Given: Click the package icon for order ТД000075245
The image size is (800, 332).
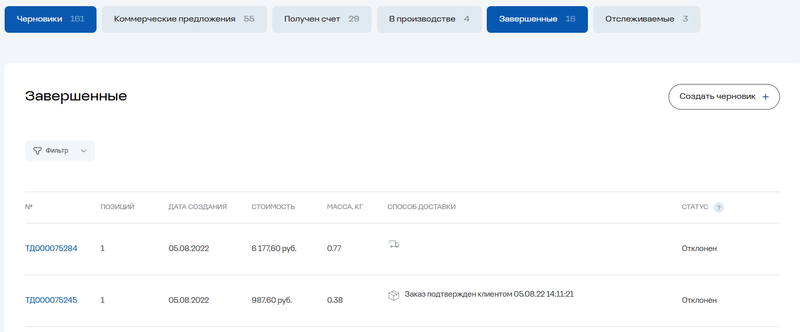Looking at the screenshot, I should (x=394, y=295).
